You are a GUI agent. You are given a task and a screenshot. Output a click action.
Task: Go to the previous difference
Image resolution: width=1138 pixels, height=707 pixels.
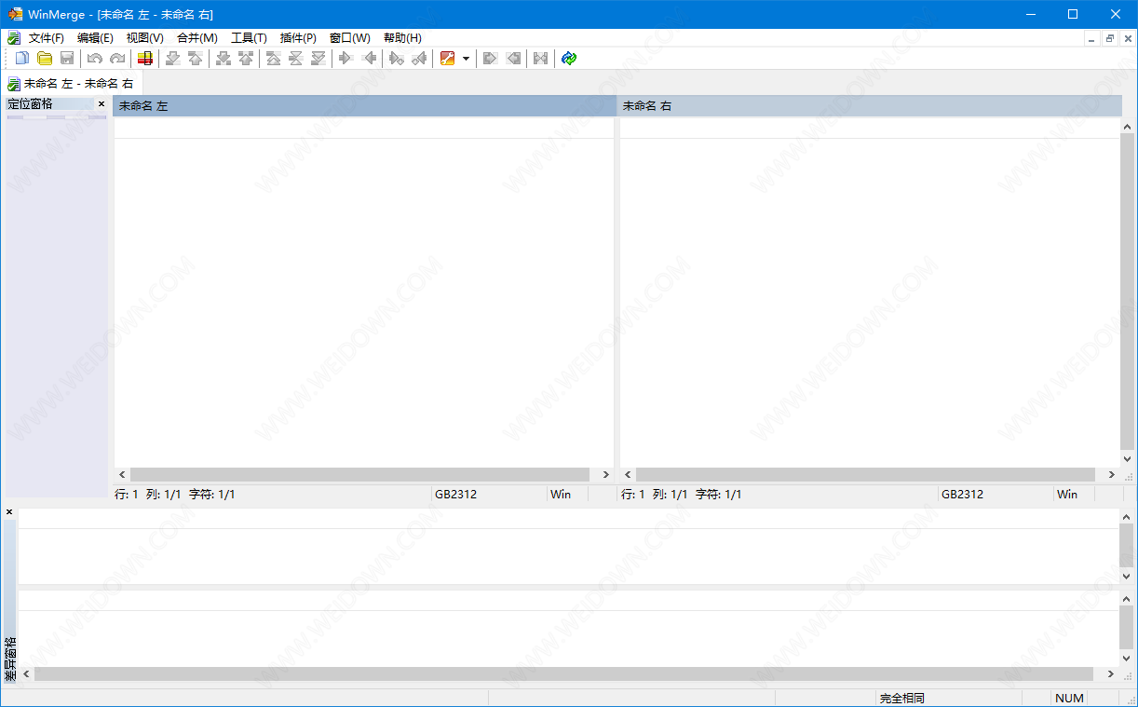click(195, 58)
